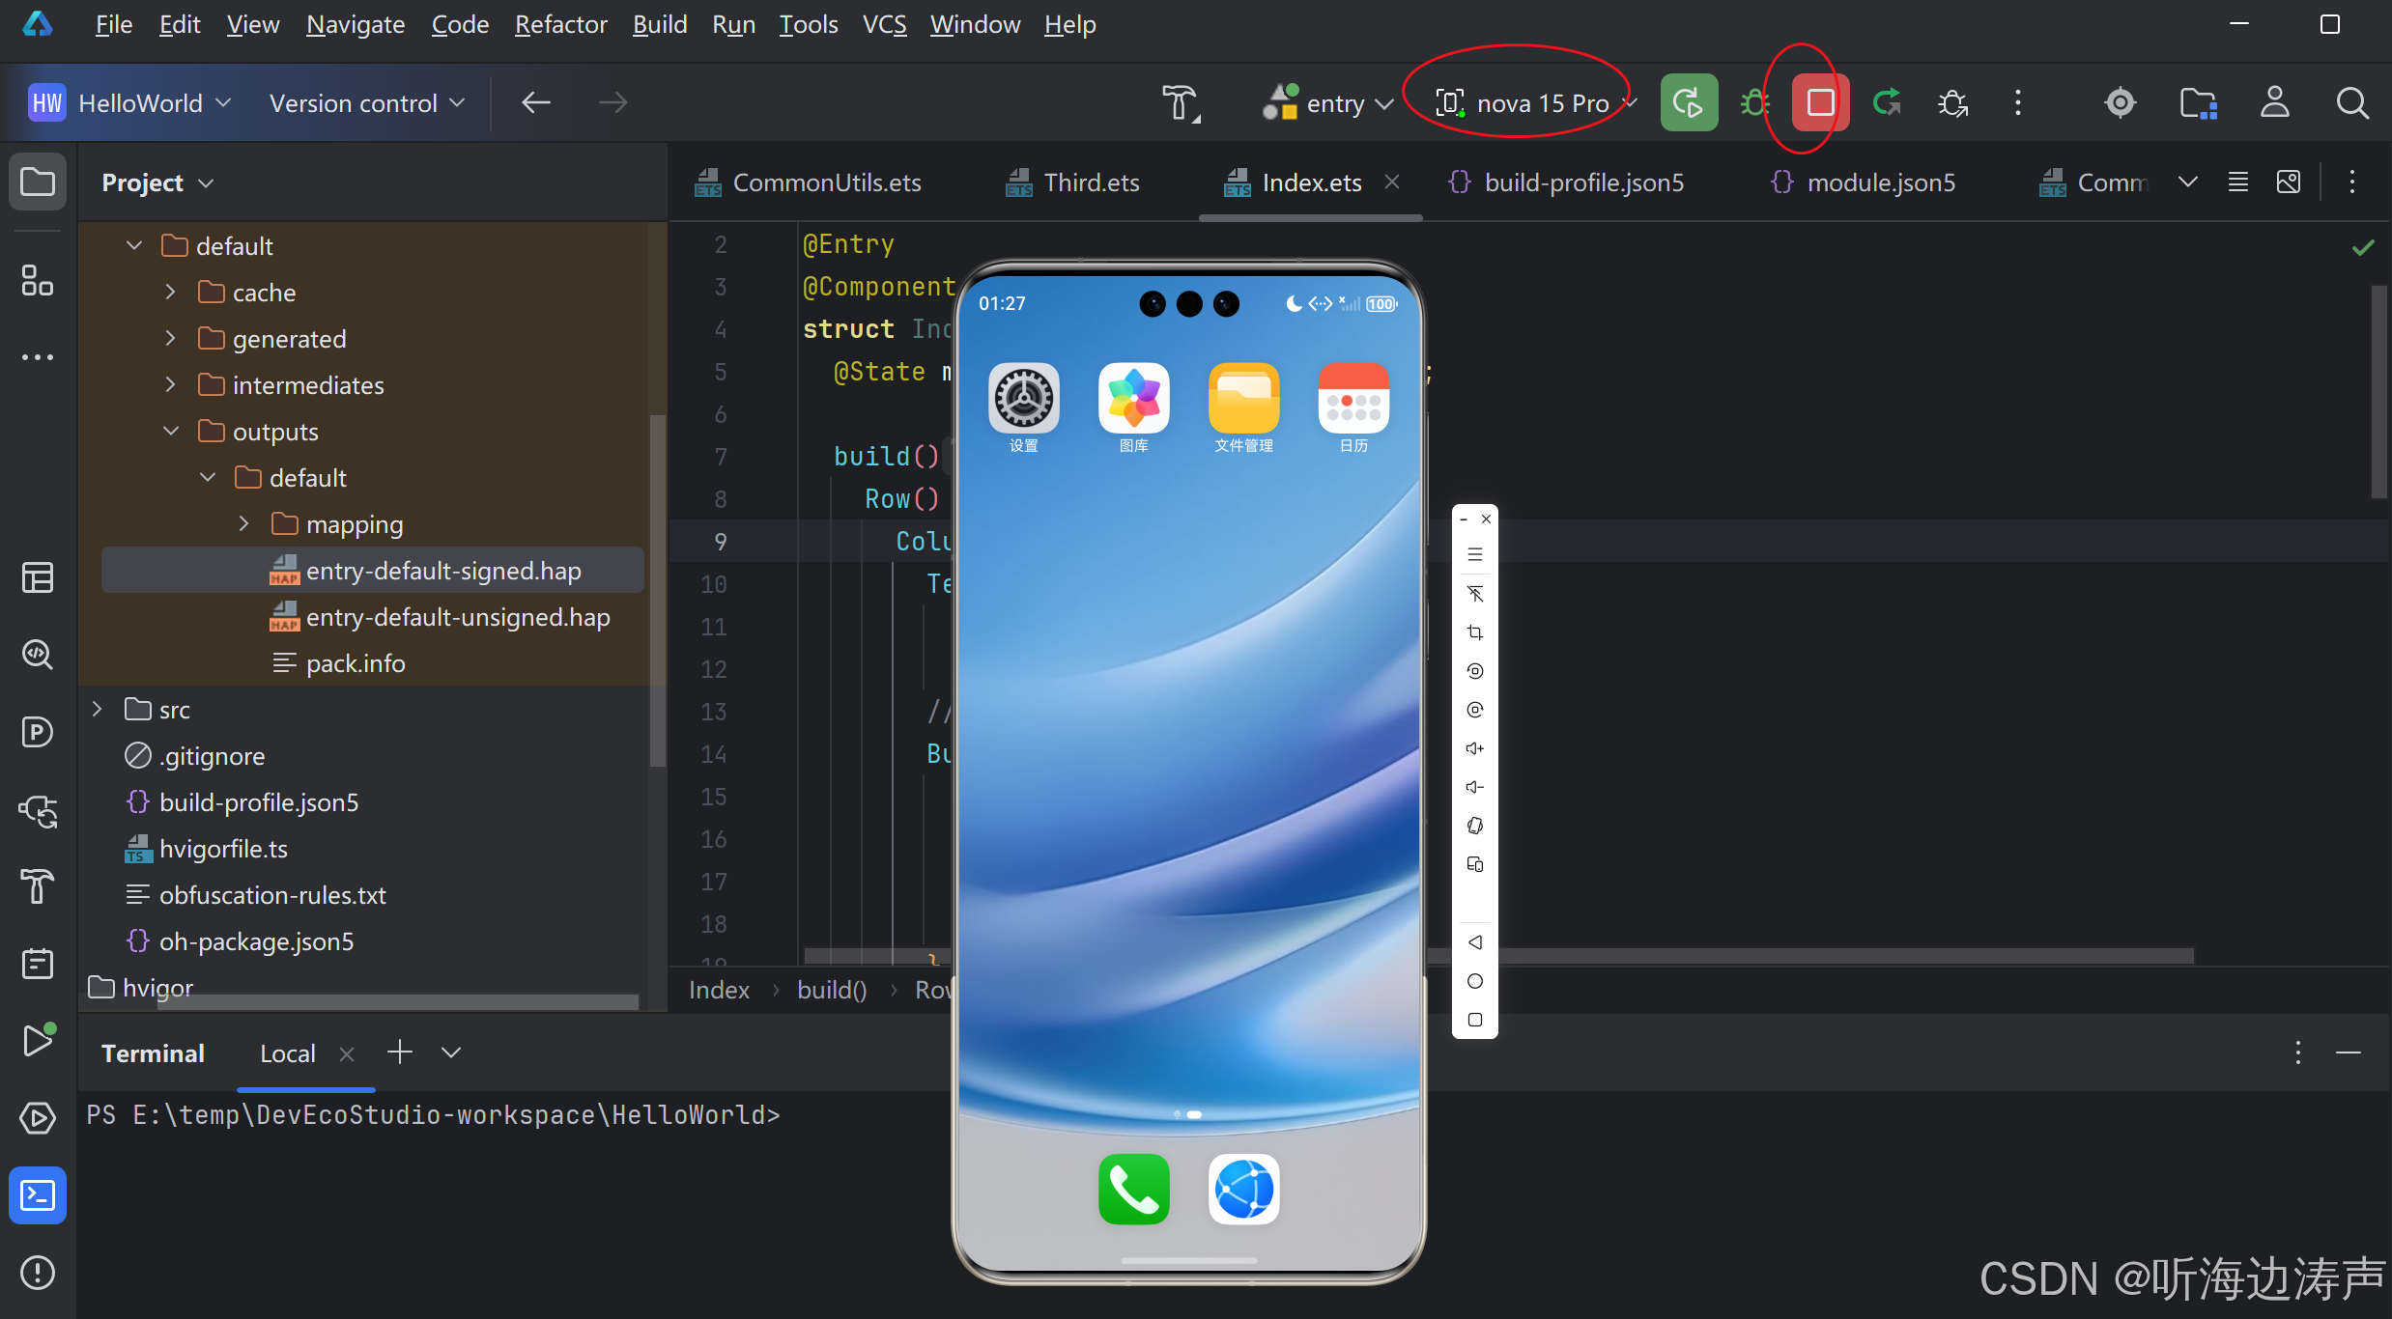Click emulator volume up button

(1475, 748)
